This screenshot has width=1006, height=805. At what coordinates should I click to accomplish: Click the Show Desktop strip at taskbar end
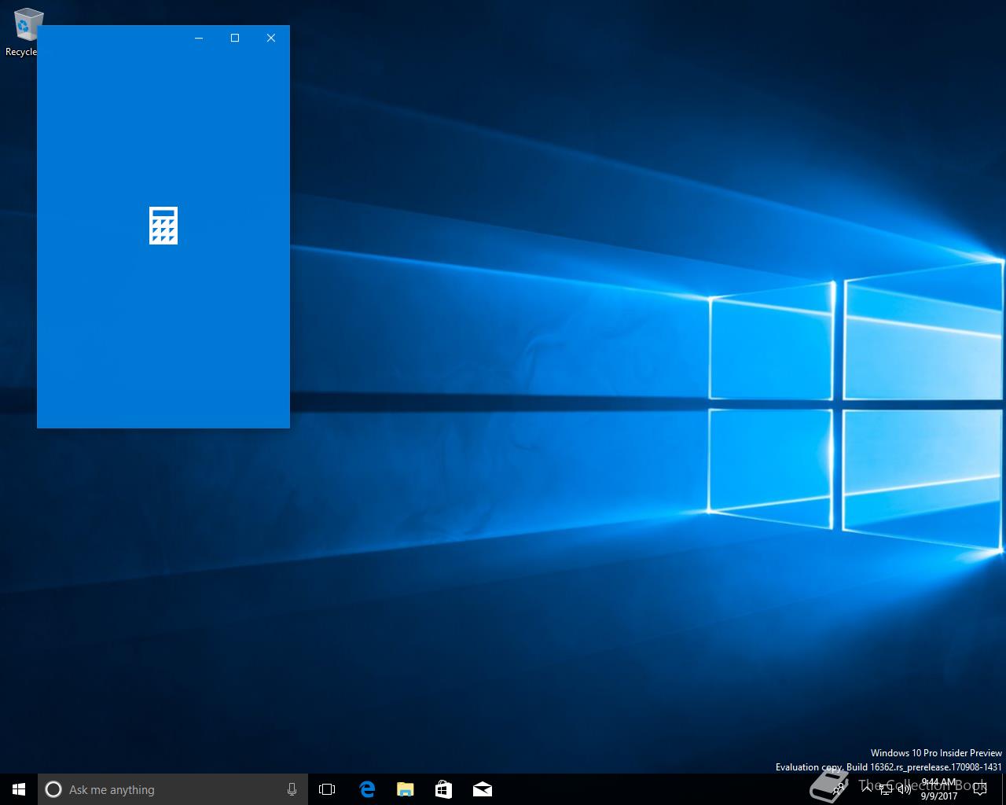(1003, 789)
